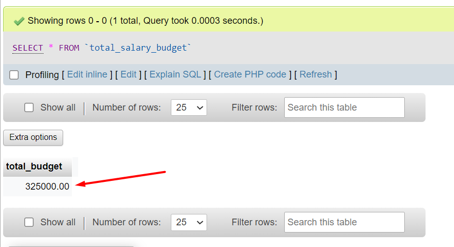454x247 pixels.
Task: Open Number of rows dropdown below results
Action: pyautogui.click(x=188, y=222)
